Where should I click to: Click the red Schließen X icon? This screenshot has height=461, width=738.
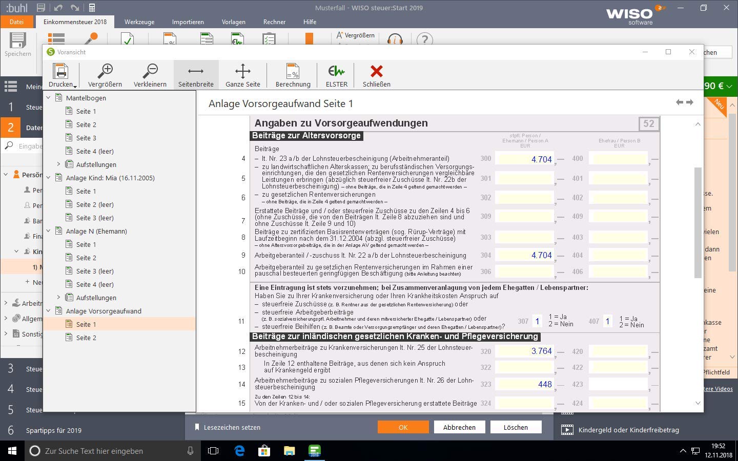[377, 71]
